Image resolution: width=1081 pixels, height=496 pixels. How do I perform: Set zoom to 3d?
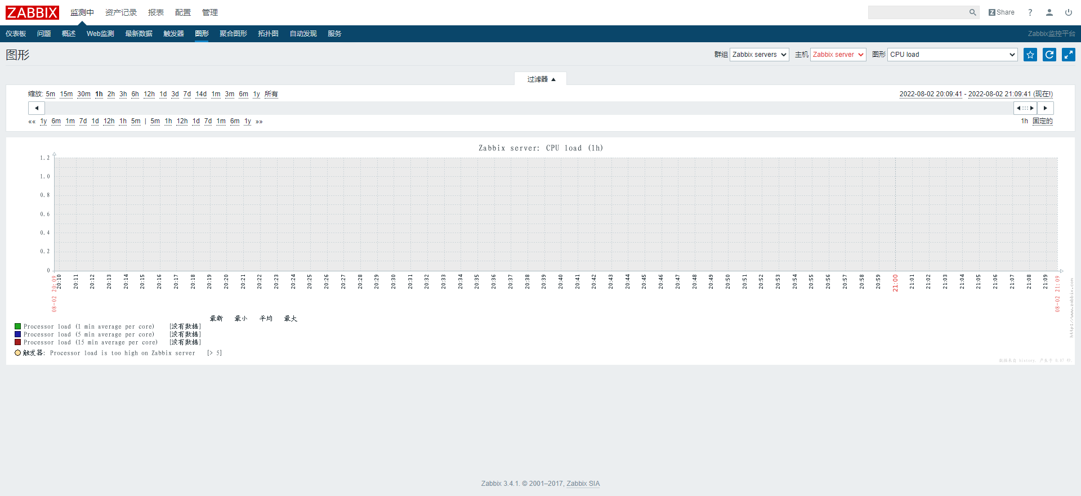[x=175, y=94]
